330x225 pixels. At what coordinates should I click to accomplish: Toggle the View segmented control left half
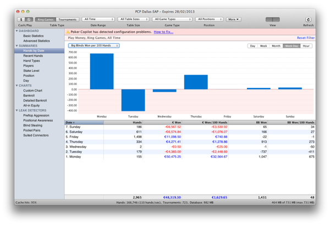pos(269,20)
